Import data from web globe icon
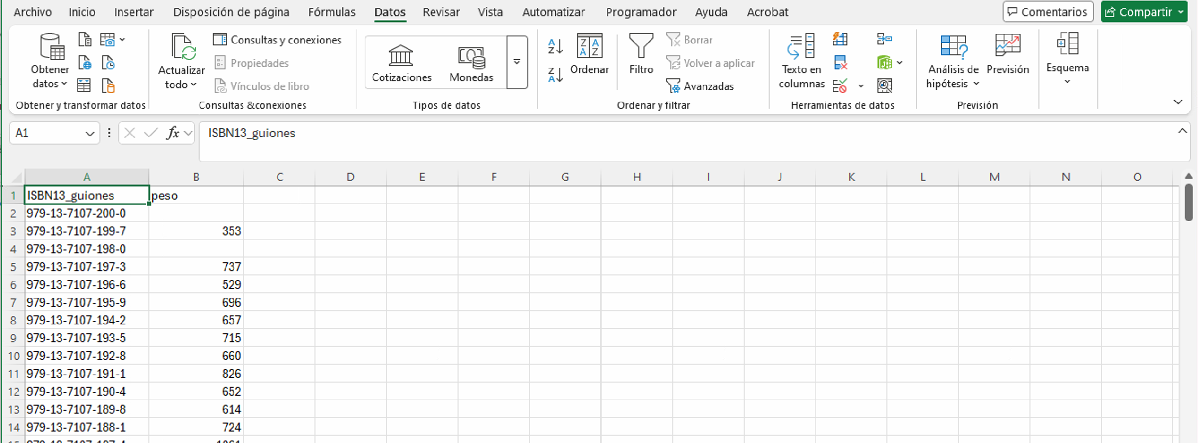1198x443 pixels. coord(85,62)
